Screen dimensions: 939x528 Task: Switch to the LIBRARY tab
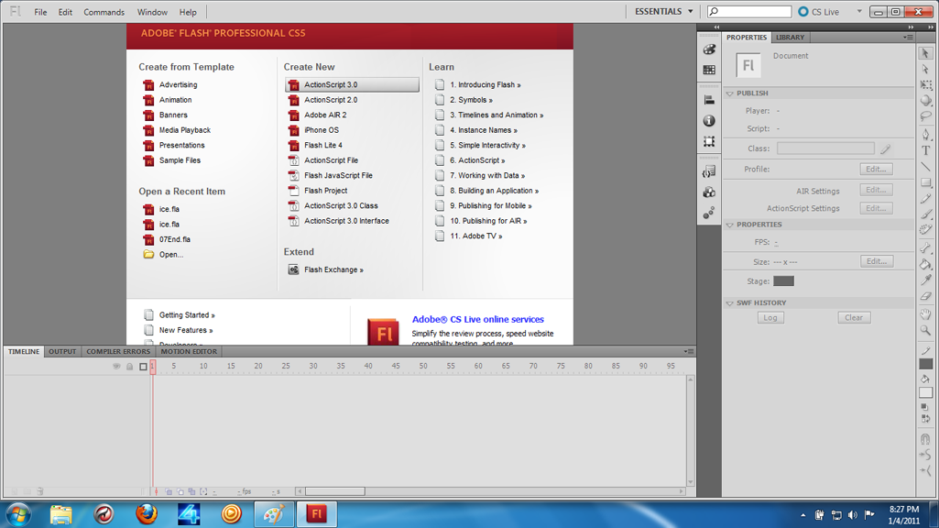click(790, 38)
